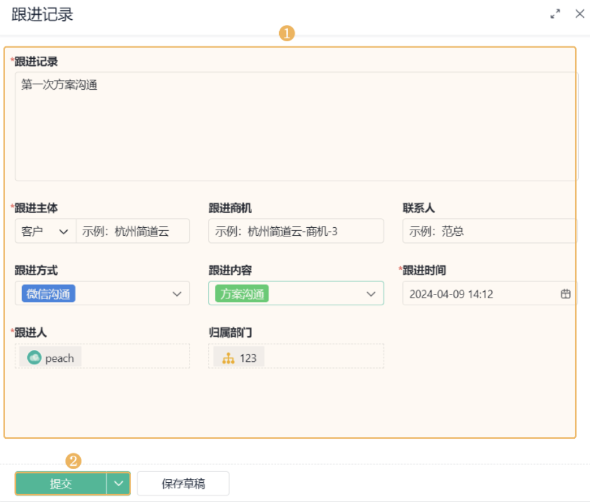
Task: Click the calendar icon in 跟进时间 field
Action: point(565,294)
